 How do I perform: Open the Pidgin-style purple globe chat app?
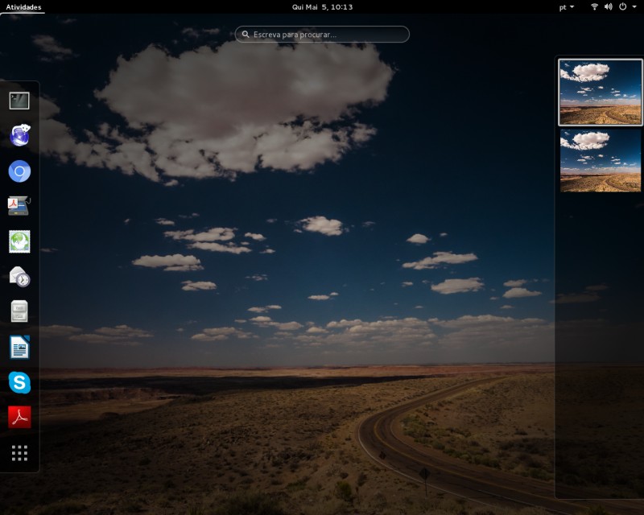pyautogui.click(x=19, y=136)
